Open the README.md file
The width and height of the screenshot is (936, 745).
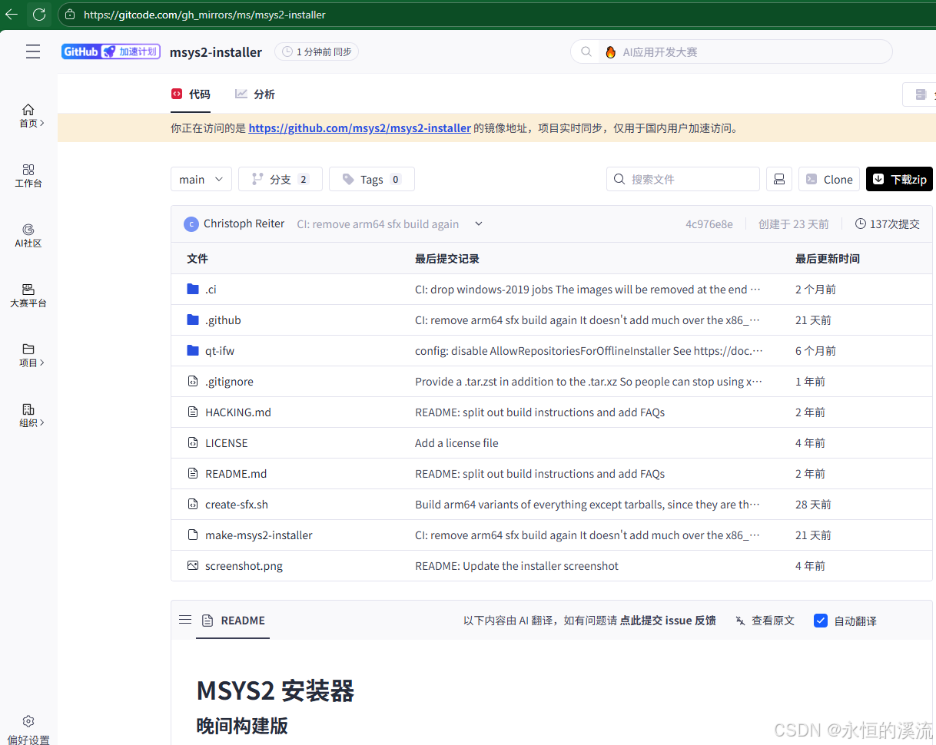[236, 474]
